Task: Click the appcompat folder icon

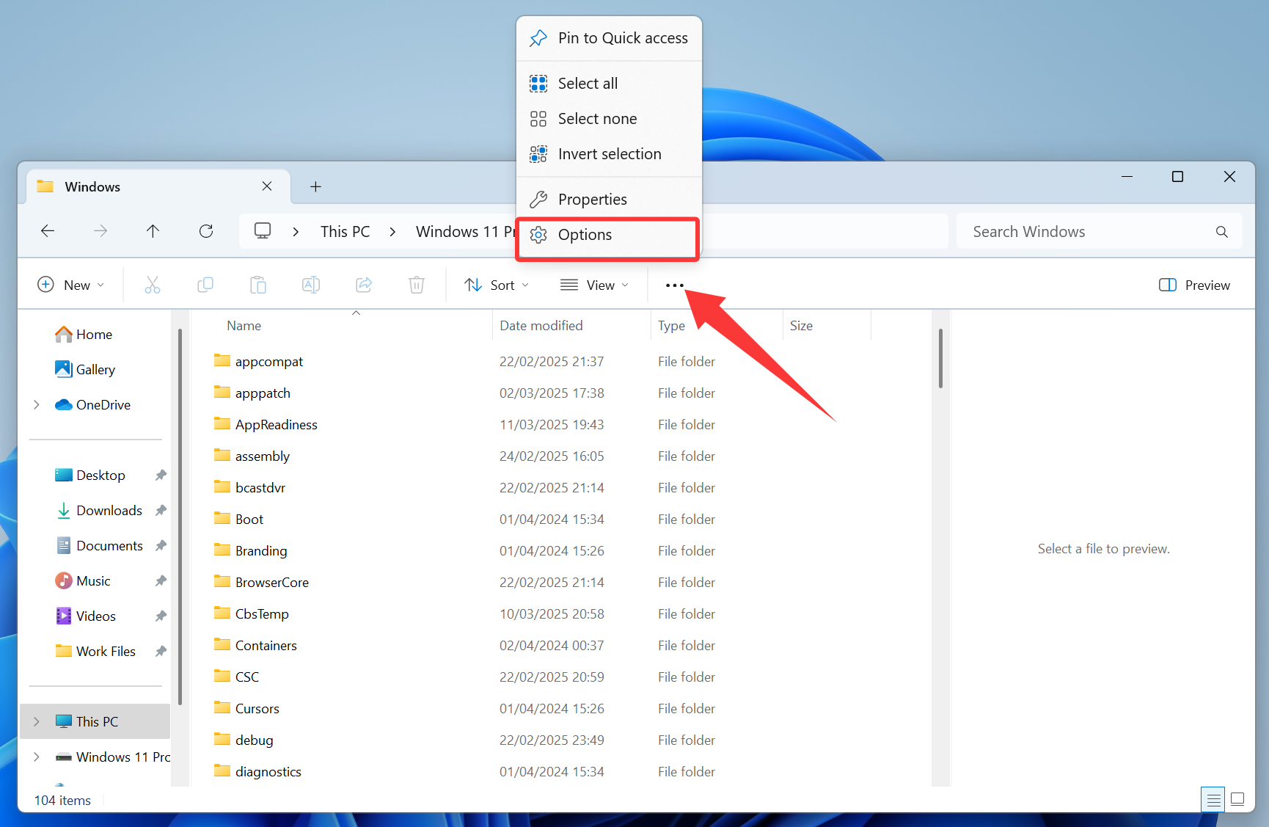Action: [222, 360]
